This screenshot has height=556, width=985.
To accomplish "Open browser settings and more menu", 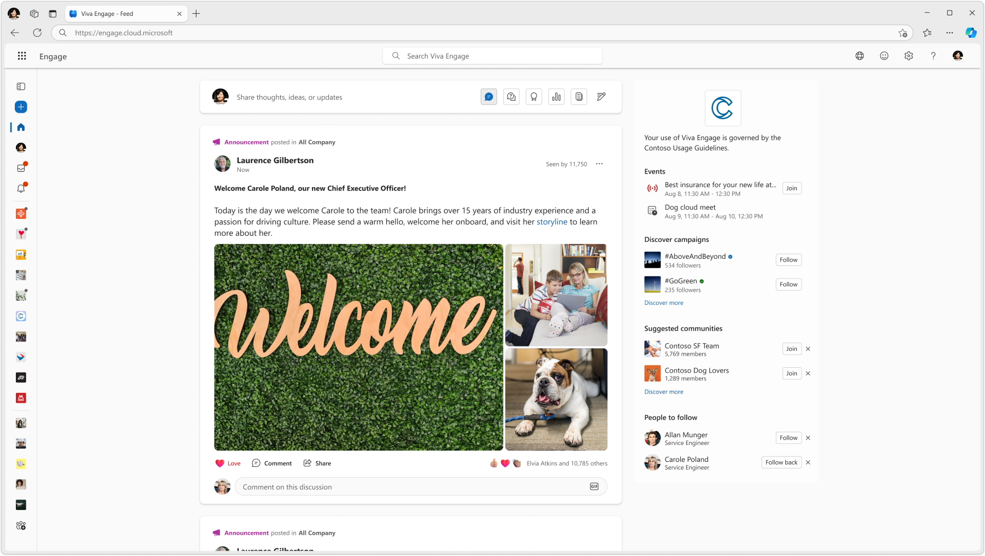I will click(x=949, y=33).
